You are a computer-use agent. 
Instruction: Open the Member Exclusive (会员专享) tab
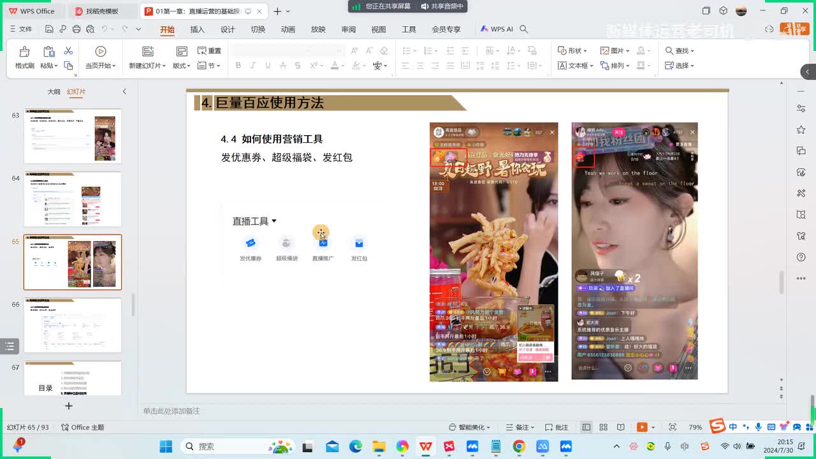tap(446, 29)
